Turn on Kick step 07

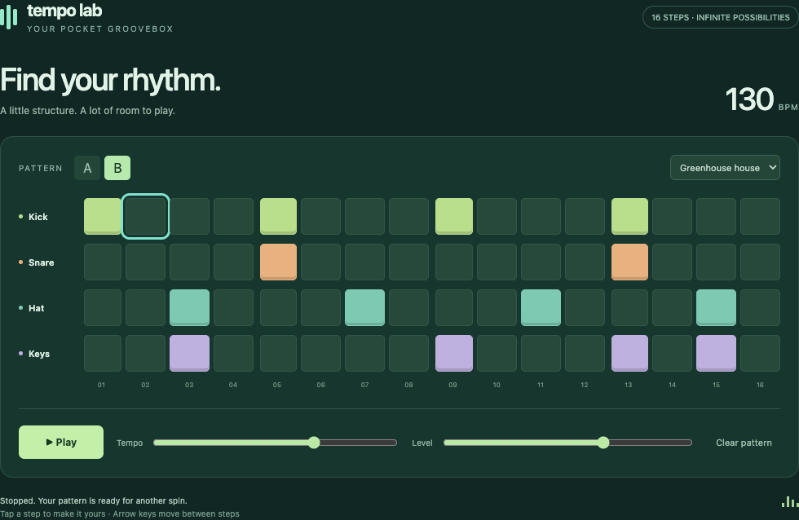[x=365, y=217]
